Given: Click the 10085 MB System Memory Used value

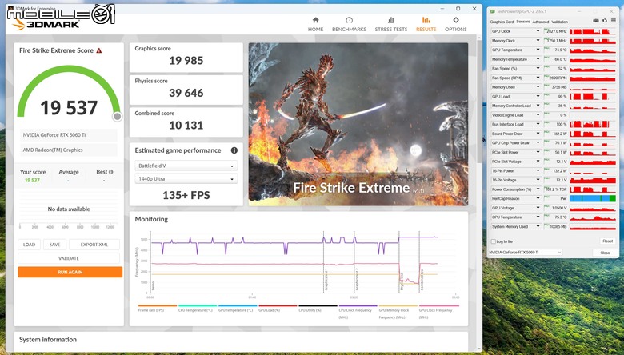Looking at the screenshot, I should coord(558,226).
